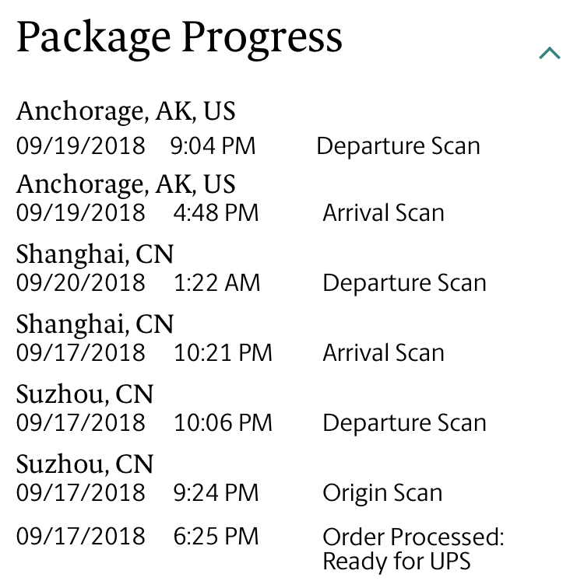Select the 1:22 AM timestamp
584x581 pixels.
[x=216, y=282]
